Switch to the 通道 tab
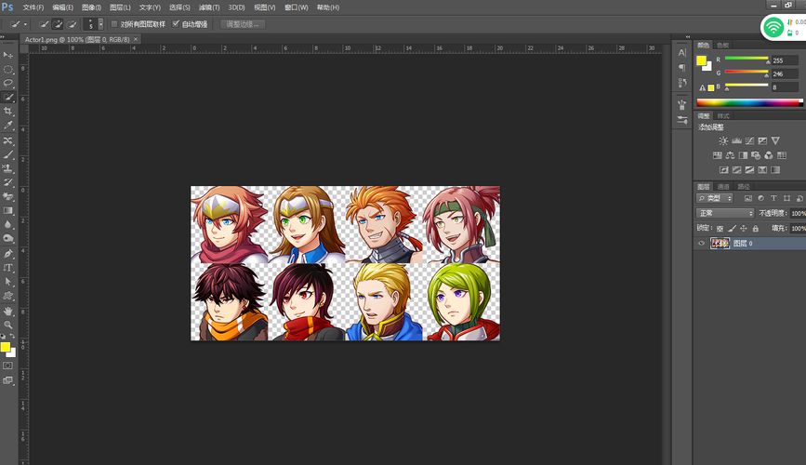 point(723,186)
